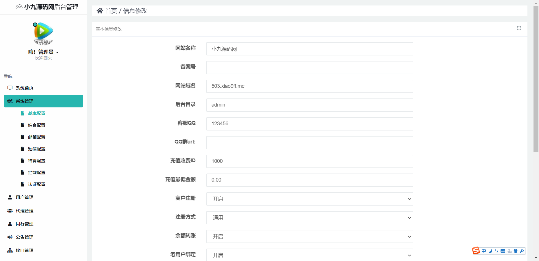
Task: Click the group icon beside 代理管理
Action: click(x=10, y=210)
